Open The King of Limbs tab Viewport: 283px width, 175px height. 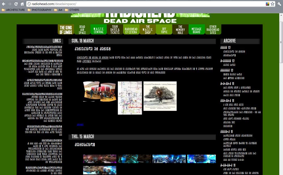coord(66,29)
